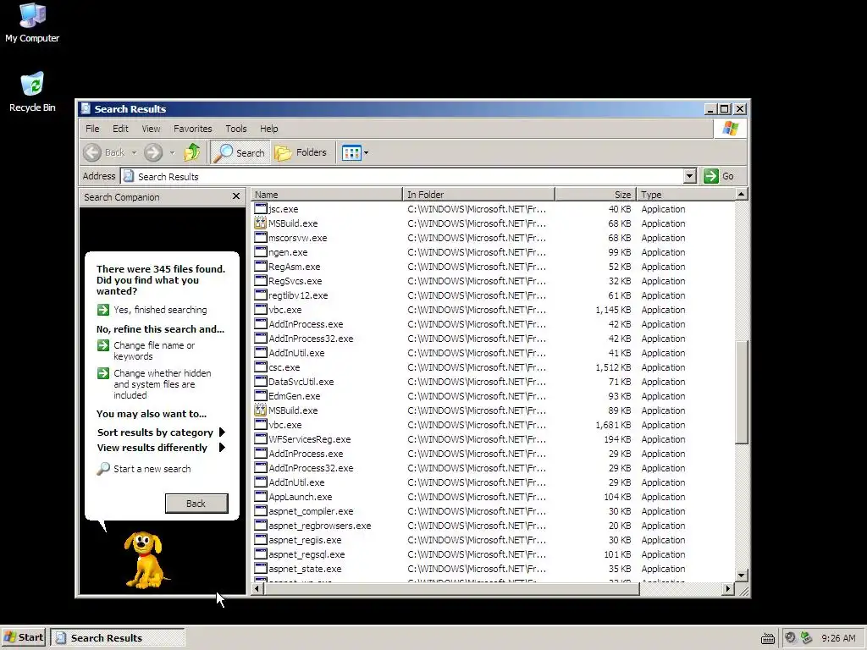Open the Forward history dropdown arrow

coord(172,153)
